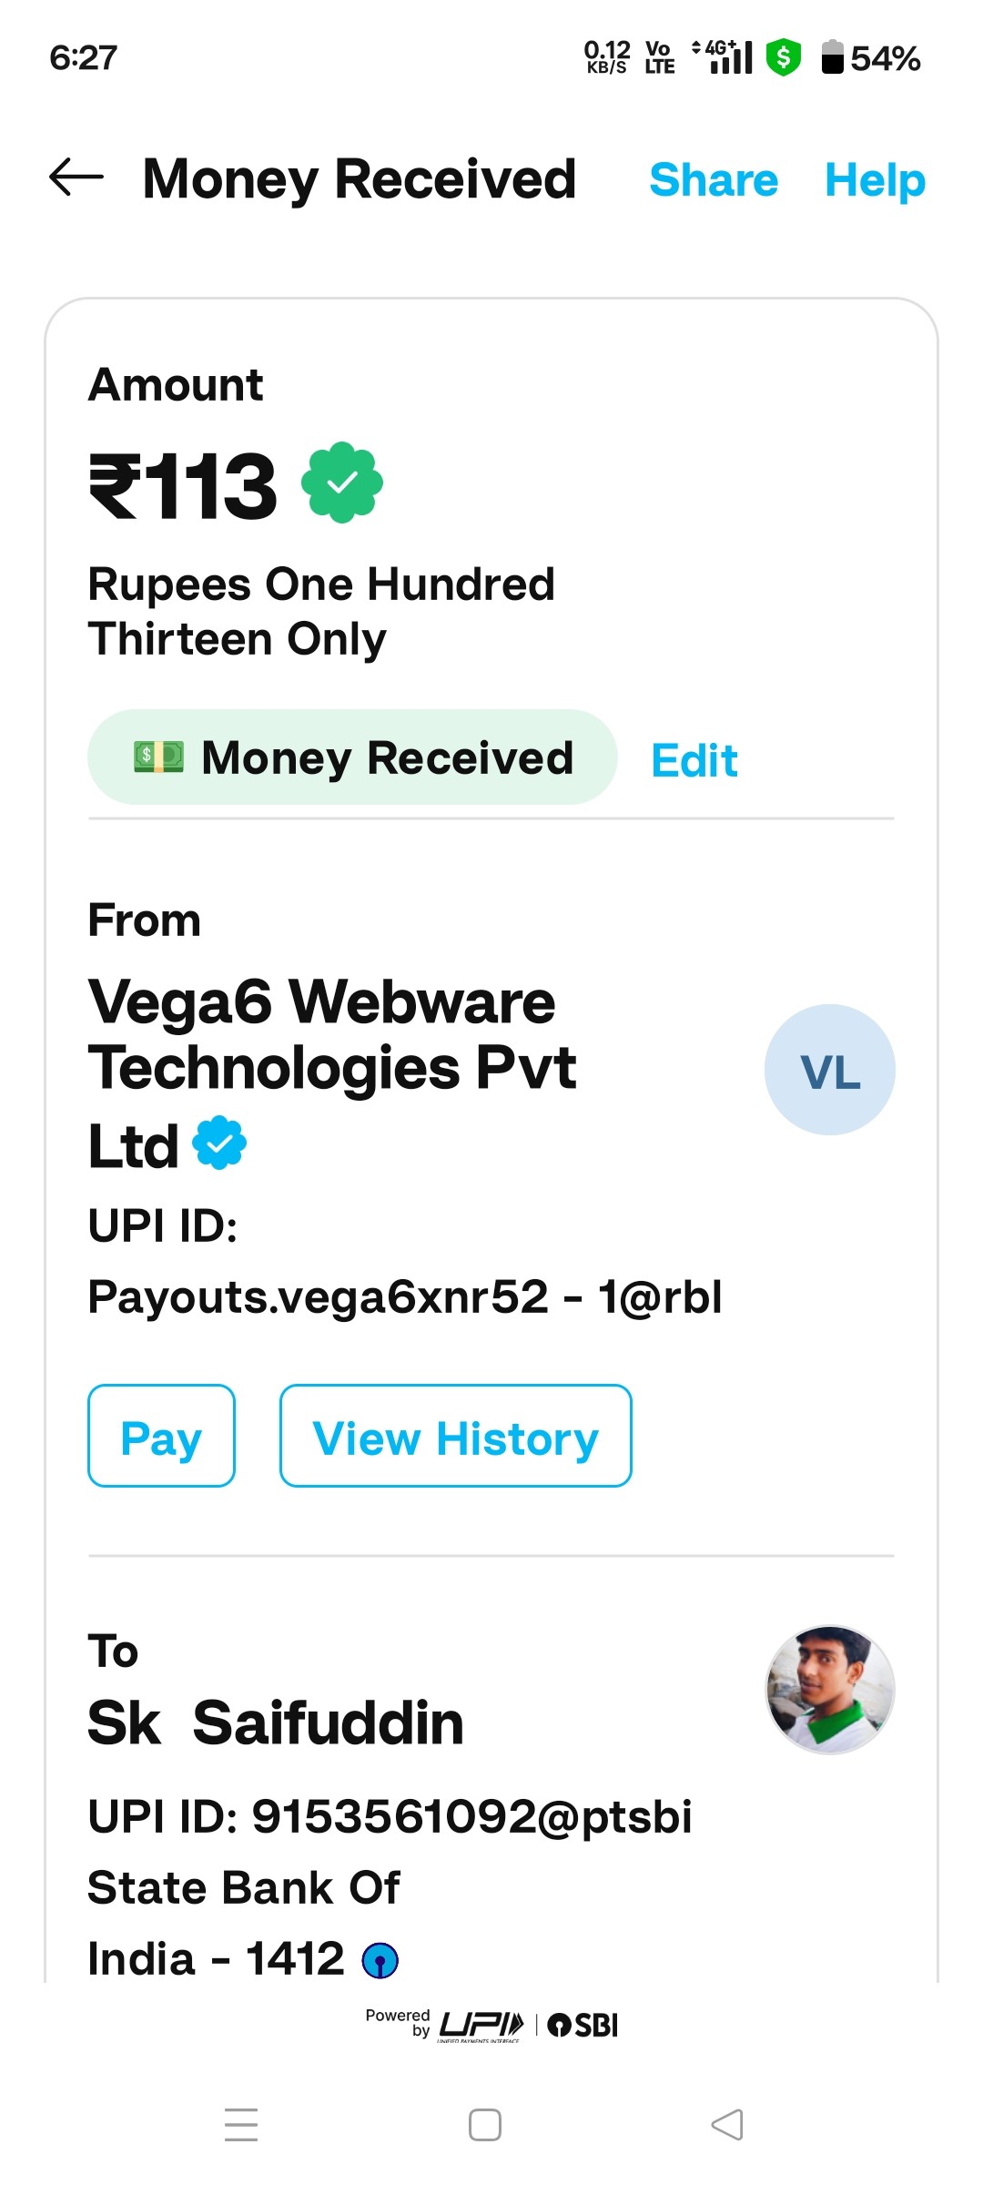Viewport: 983px width, 2185px height.
Task: Tap the Powered by UPI logo
Action: 481,2026
